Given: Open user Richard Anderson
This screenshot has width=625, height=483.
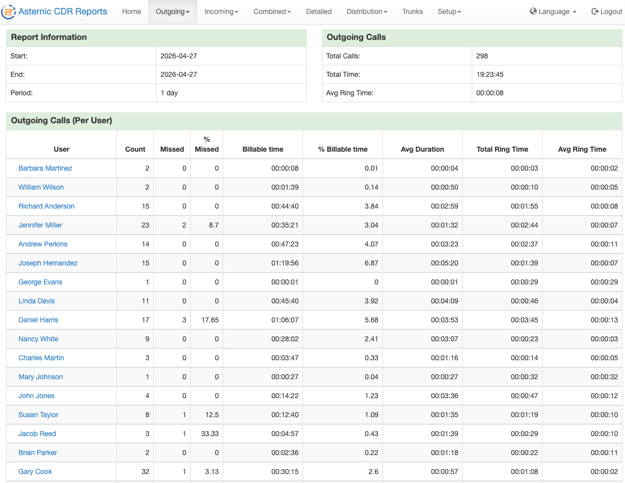Looking at the screenshot, I should 46,206.
